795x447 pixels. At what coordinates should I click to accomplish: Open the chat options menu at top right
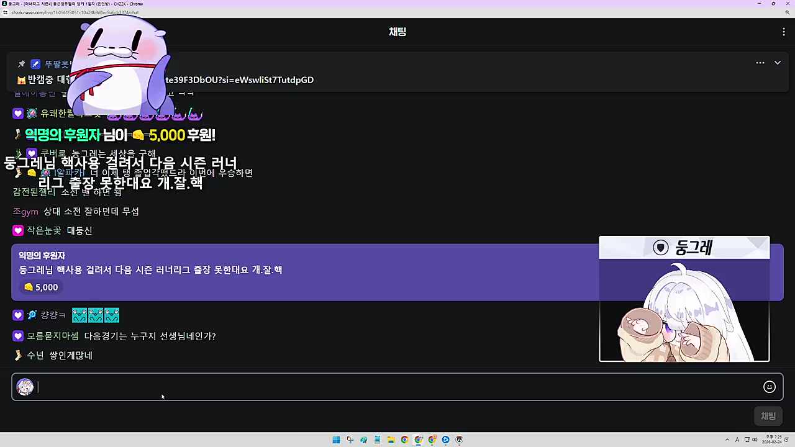[784, 32]
